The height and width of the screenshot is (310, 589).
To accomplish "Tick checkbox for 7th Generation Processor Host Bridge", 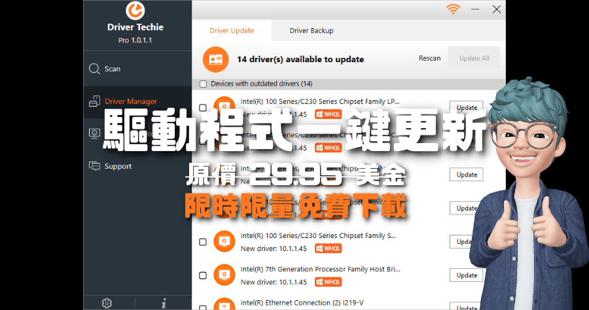I will (202, 275).
